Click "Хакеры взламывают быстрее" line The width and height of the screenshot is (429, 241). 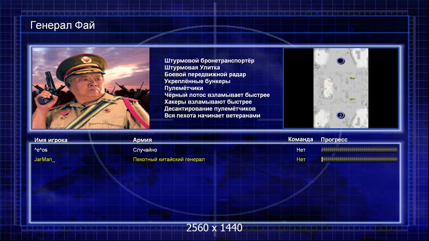point(208,102)
